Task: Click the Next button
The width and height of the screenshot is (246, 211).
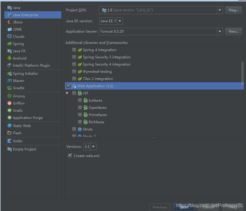Action: [x=184, y=207]
